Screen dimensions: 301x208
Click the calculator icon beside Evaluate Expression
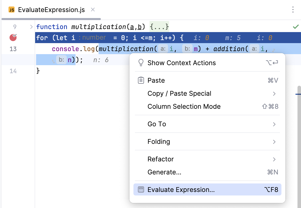coord(141,189)
